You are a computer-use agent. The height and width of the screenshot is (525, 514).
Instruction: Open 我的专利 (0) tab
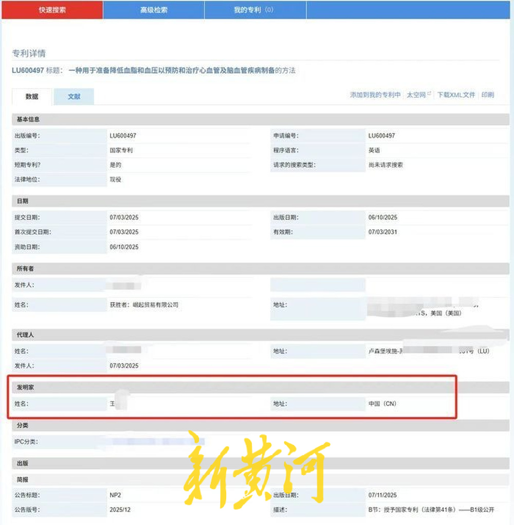(254, 10)
